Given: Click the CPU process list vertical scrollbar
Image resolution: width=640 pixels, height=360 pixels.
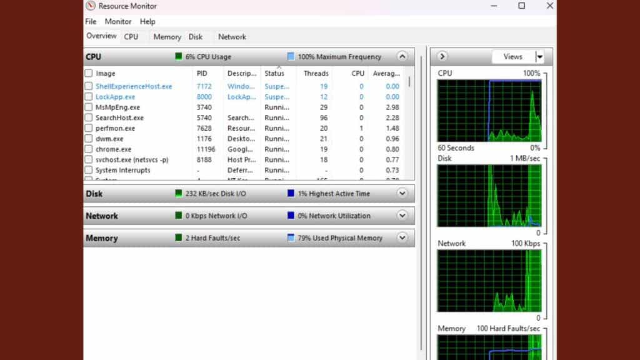Looking at the screenshot, I should [410, 82].
